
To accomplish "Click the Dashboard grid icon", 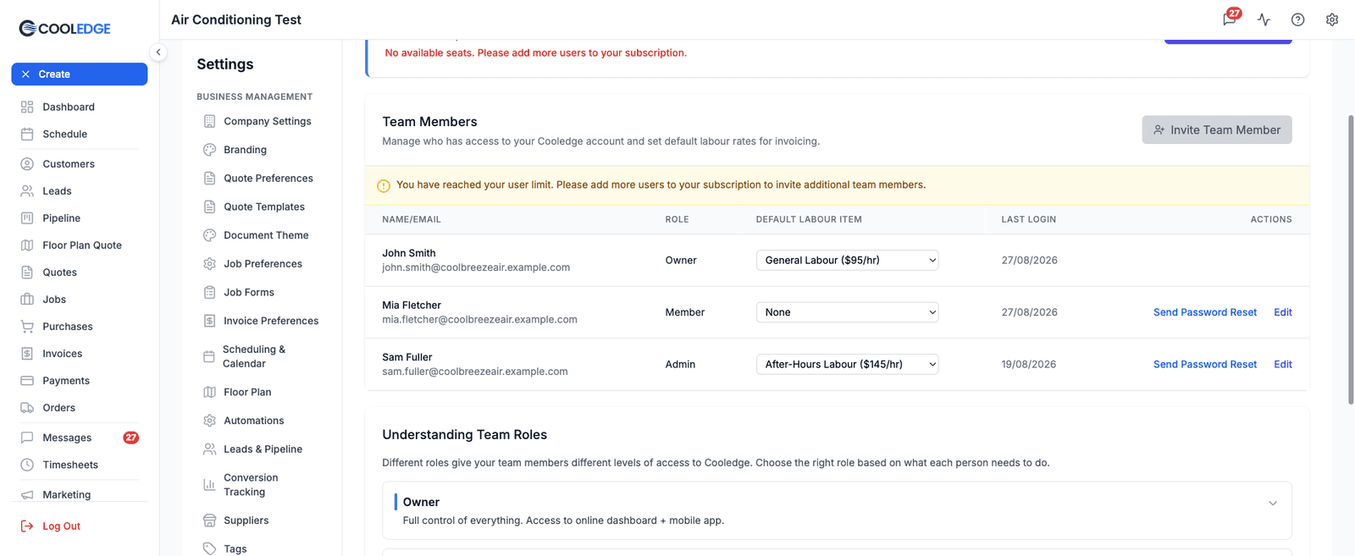I will pos(27,107).
